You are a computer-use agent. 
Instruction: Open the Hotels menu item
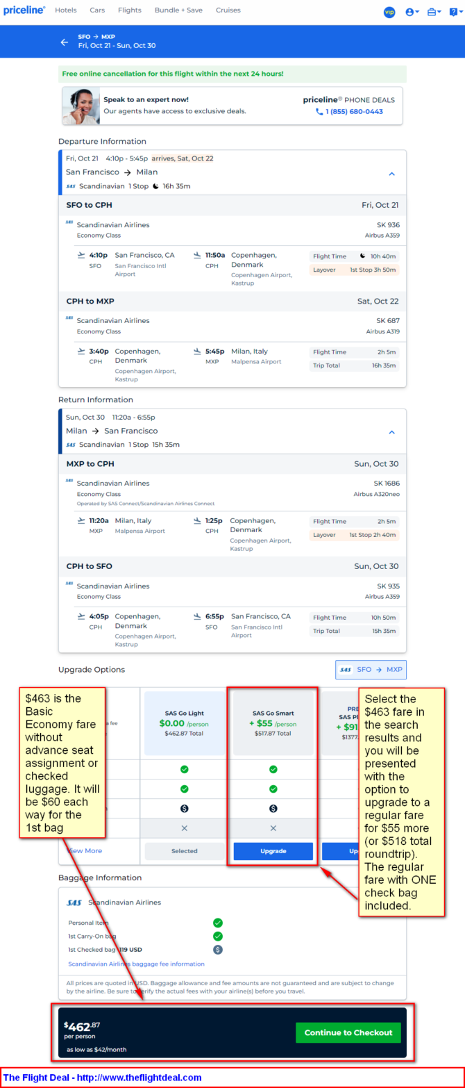[x=66, y=10]
